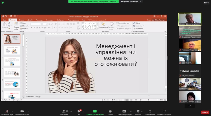Click Save icon in PowerPoint title bar
211x116 pixels.
(x=2, y=16)
